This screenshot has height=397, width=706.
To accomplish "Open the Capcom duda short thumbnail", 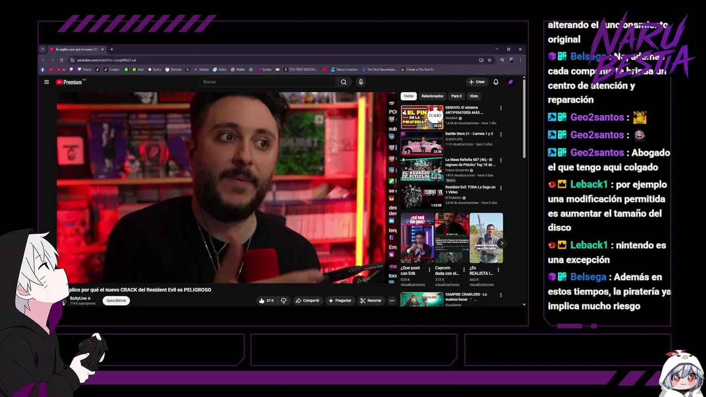I will click(452, 238).
